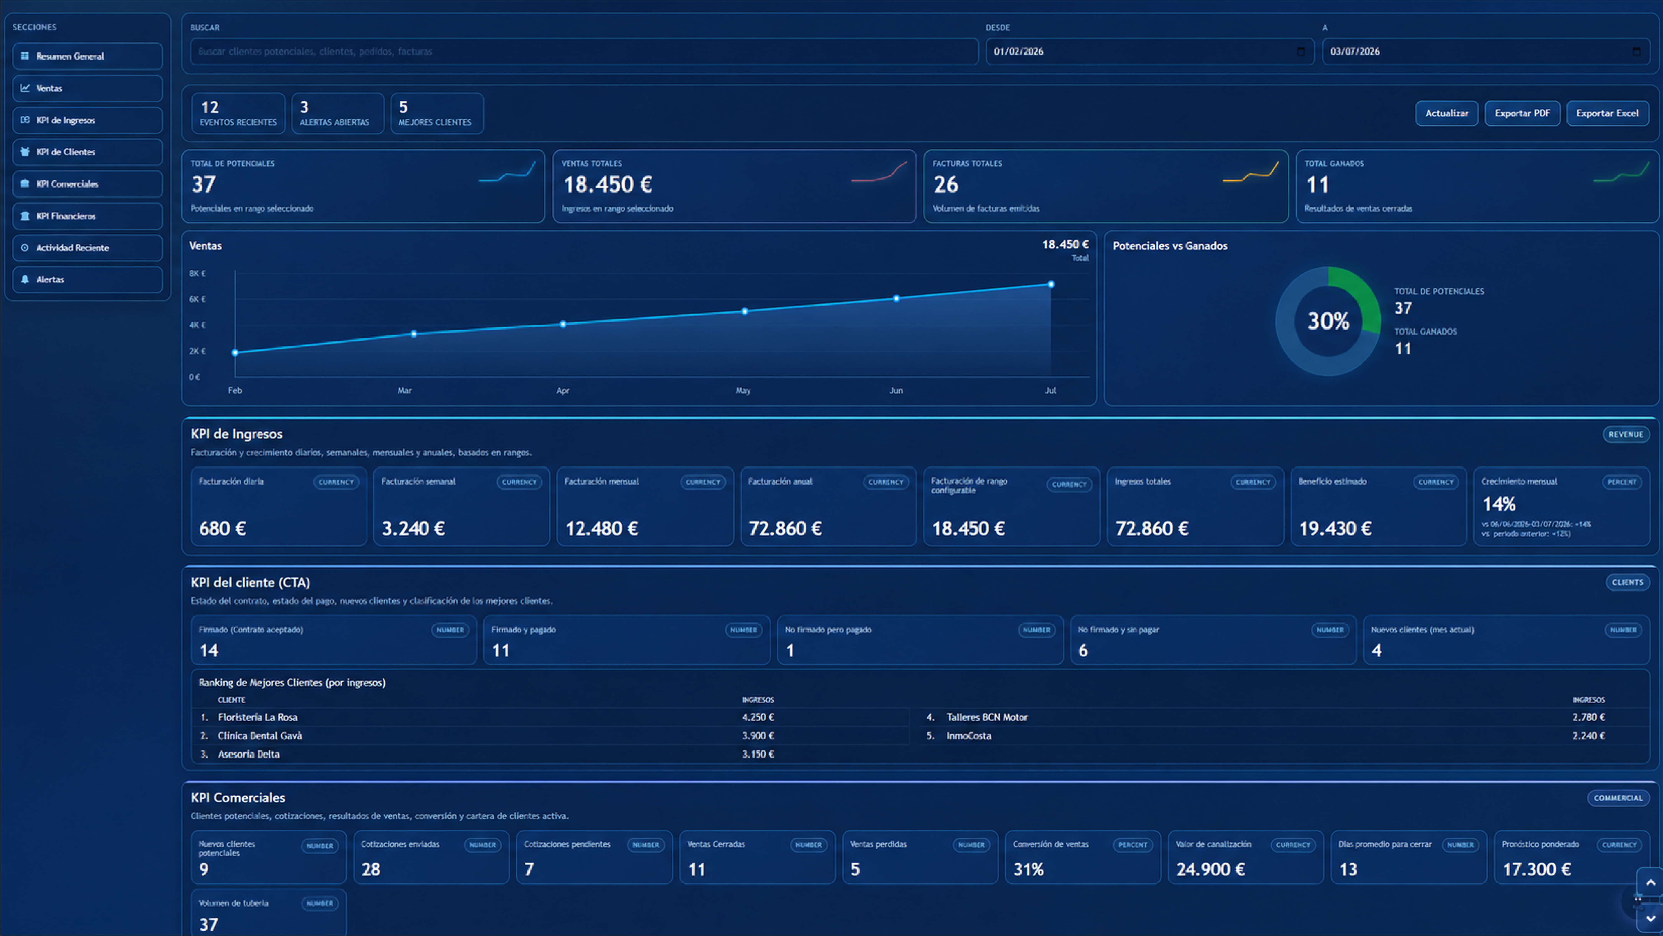Click the Desde date value 01/02/2026

click(x=1019, y=52)
